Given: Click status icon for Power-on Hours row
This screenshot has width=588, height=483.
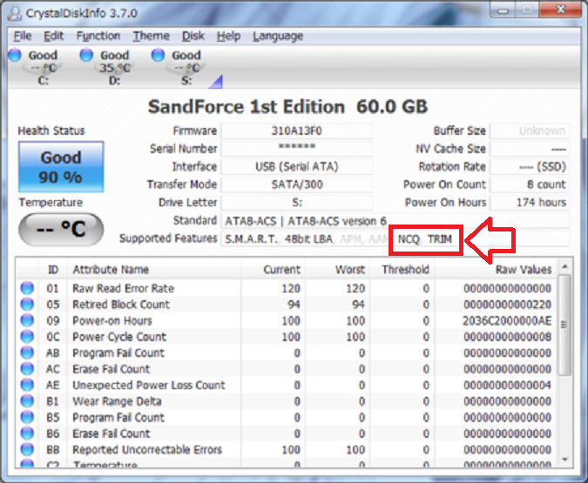Looking at the screenshot, I should pos(27,320).
